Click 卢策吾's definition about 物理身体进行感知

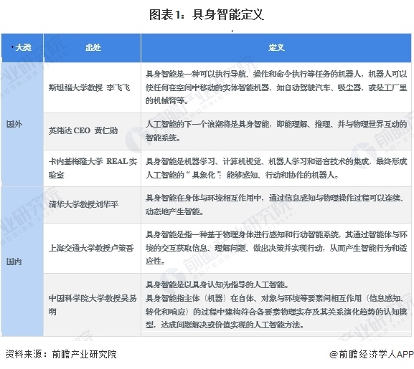(276, 248)
